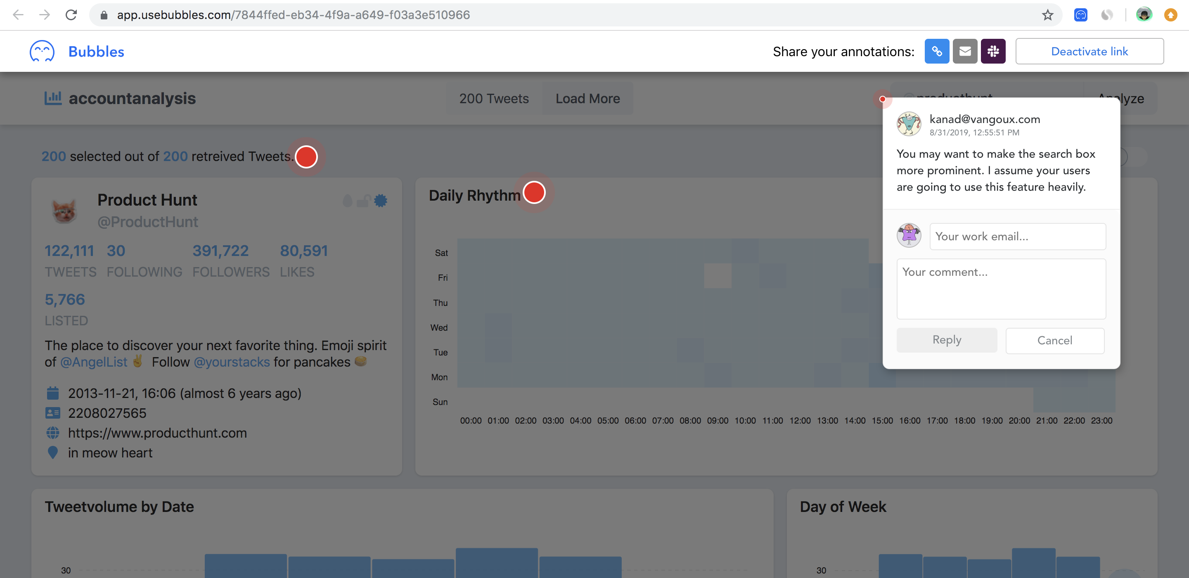Screen dimensions: 1189x578
Task: Submit comment with Reply button
Action: click(x=946, y=340)
